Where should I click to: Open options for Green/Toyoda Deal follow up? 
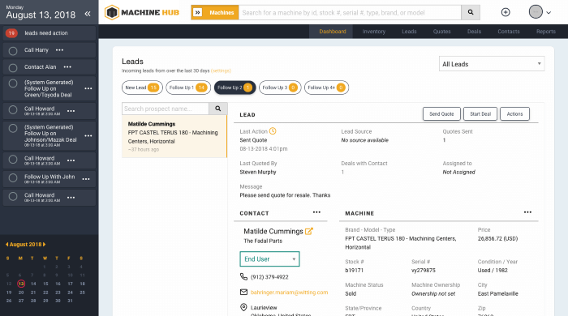point(88,88)
